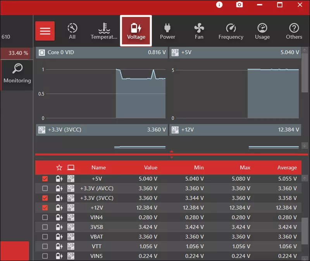This screenshot has width=310, height=261.
Task: Click the +12V graph motherboard icon
Action: pos(175,130)
